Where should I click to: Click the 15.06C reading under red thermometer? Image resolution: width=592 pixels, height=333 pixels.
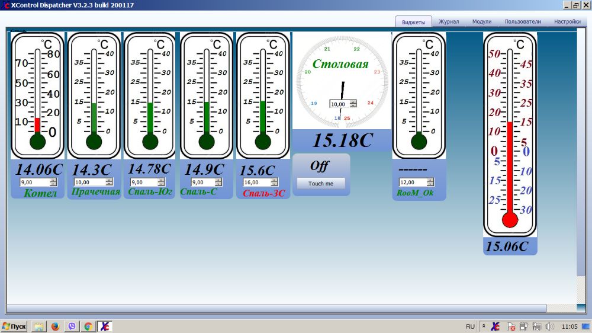(507, 246)
